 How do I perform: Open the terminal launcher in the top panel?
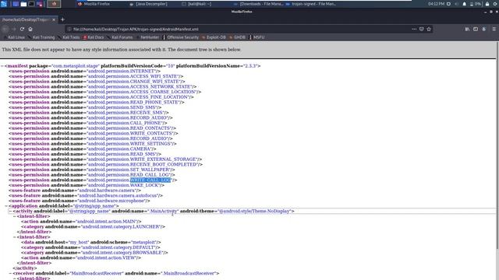pyautogui.click(x=31, y=4)
